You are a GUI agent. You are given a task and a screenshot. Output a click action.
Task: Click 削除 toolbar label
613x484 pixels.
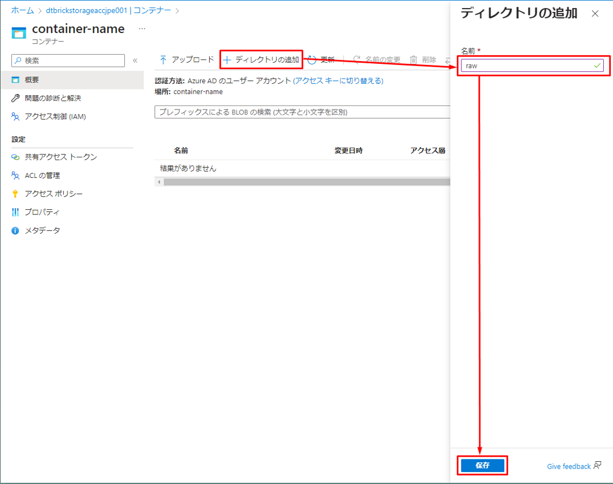429,59
